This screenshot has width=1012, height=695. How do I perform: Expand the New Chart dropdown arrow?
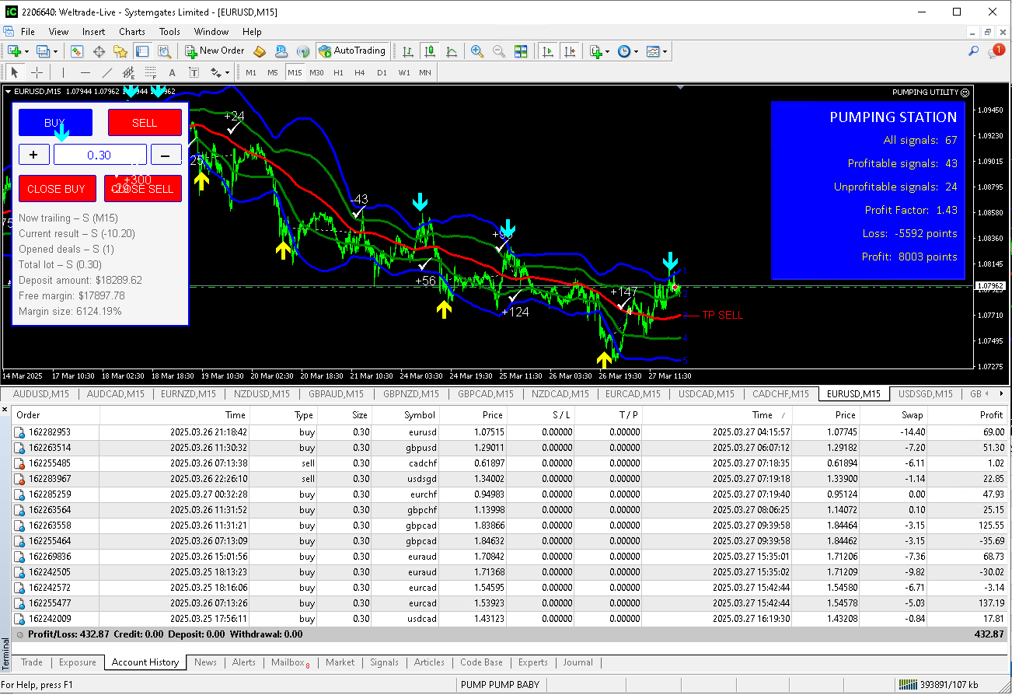click(27, 52)
